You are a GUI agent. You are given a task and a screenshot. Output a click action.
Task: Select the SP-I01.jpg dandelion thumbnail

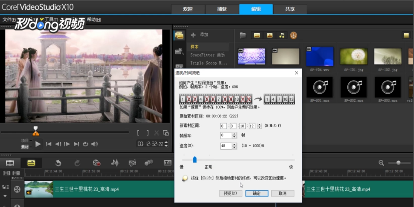click(354, 56)
